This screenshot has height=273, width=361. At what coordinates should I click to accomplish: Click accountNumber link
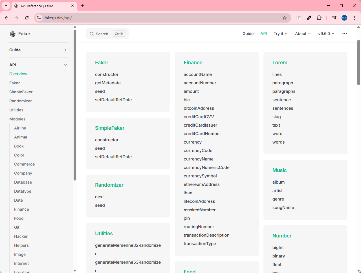[200, 83]
